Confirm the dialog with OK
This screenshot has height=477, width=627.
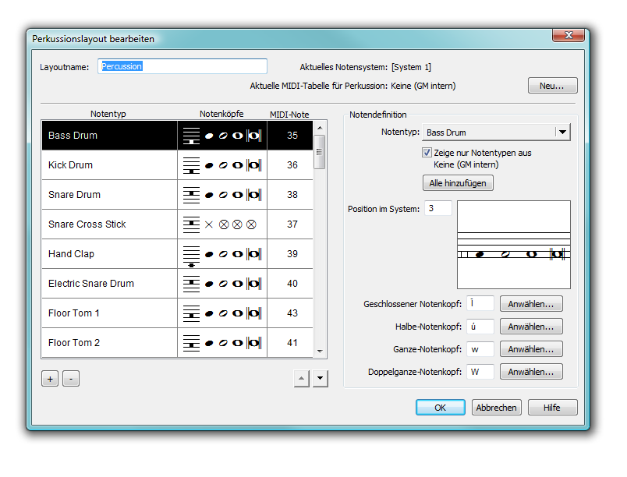coord(441,408)
